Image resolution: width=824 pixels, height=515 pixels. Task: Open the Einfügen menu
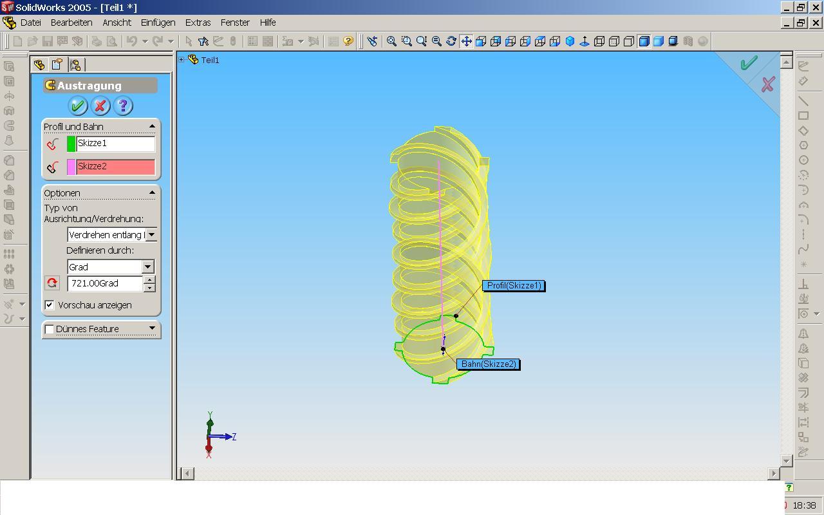pos(158,23)
